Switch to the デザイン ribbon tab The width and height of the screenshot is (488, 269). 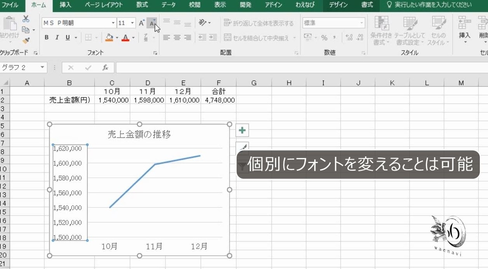tap(339, 5)
